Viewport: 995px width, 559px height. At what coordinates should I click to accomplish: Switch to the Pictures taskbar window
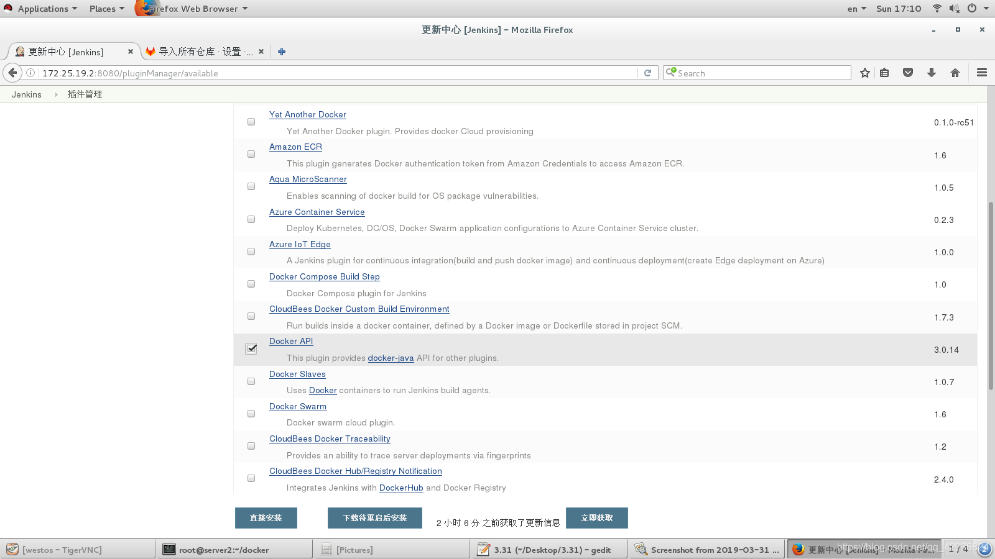pyautogui.click(x=393, y=550)
